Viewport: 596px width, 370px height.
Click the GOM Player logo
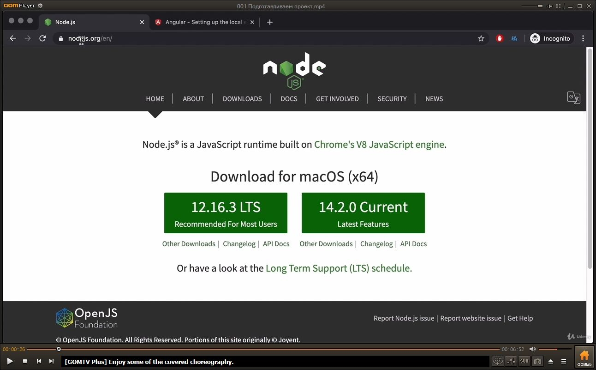click(x=19, y=6)
